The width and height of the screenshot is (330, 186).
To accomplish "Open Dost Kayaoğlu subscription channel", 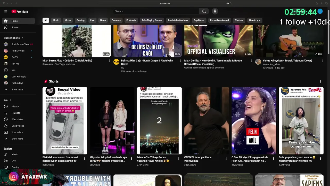I will point(18,77).
